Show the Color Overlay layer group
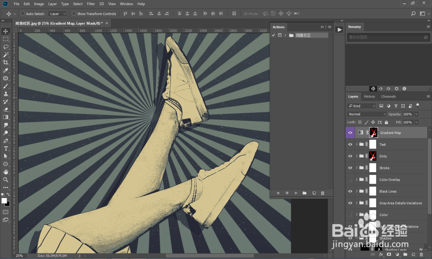The width and height of the screenshot is (432, 259). point(350,179)
